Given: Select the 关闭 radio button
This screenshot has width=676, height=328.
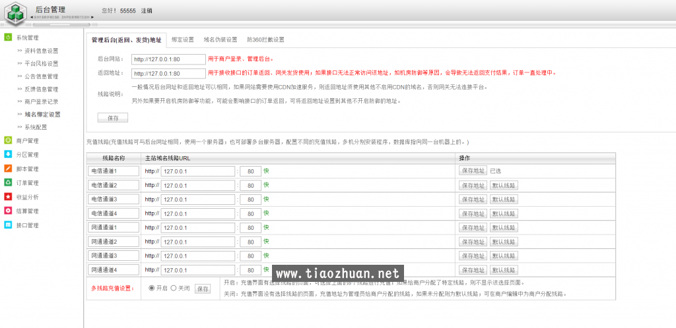Looking at the screenshot, I should coord(174,288).
